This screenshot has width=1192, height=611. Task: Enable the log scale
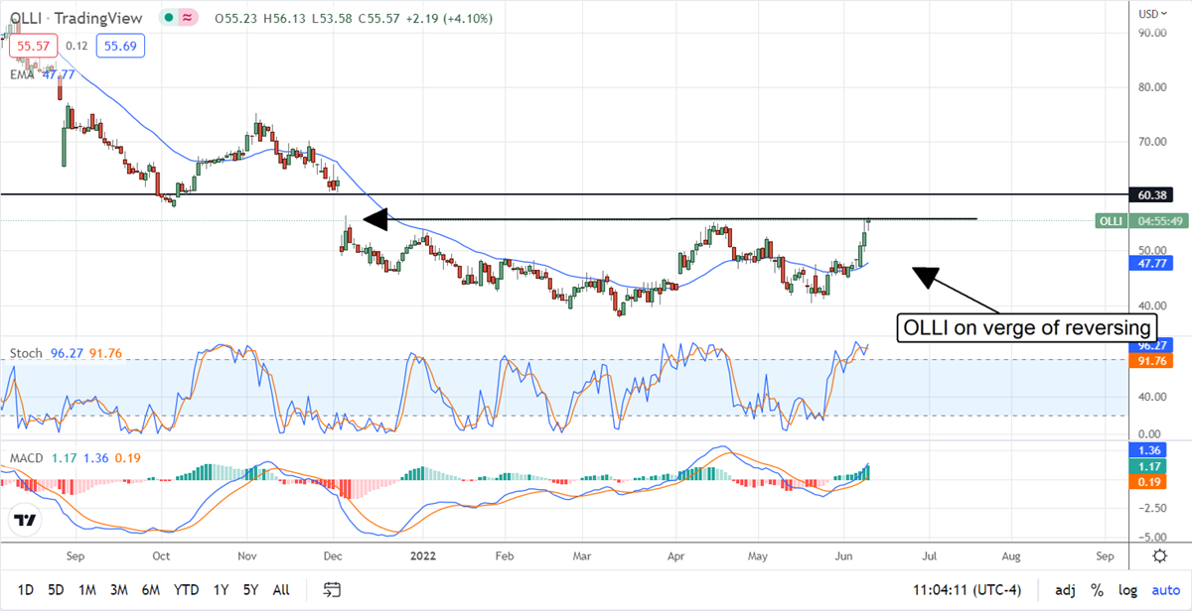click(1129, 590)
